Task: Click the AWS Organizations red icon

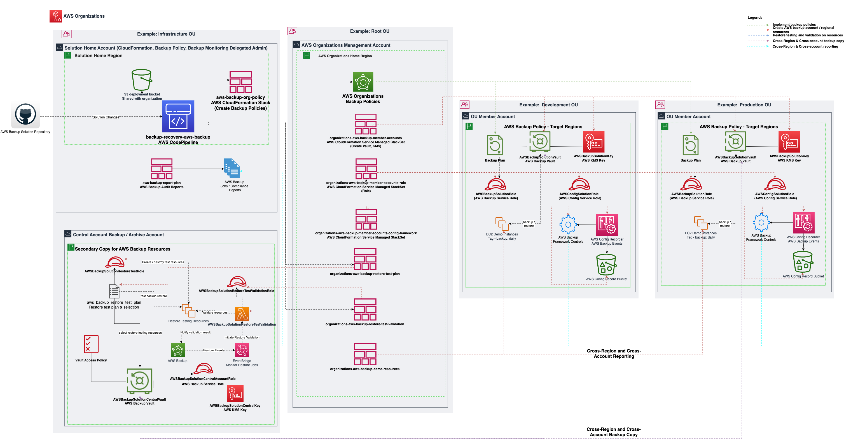Action: click(x=55, y=16)
